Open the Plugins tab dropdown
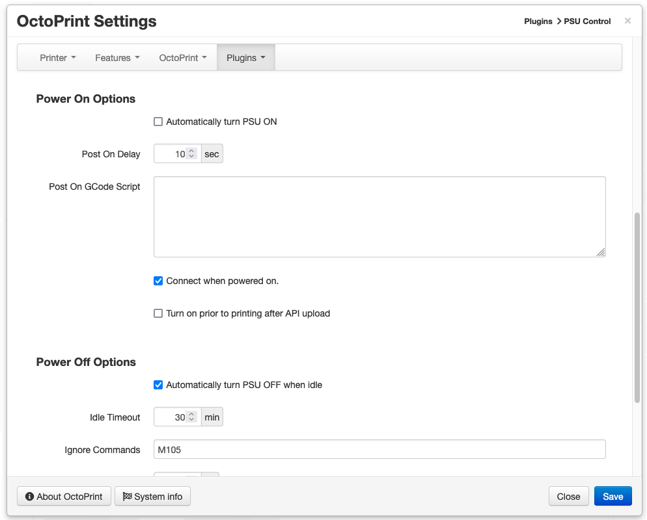This screenshot has width=647, height=520. pyautogui.click(x=246, y=58)
